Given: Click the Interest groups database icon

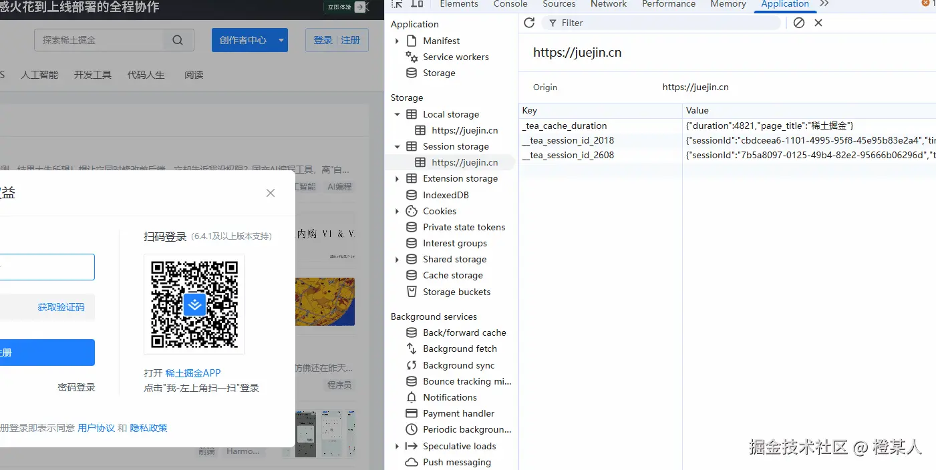Looking at the screenshot, I should 412,243.
